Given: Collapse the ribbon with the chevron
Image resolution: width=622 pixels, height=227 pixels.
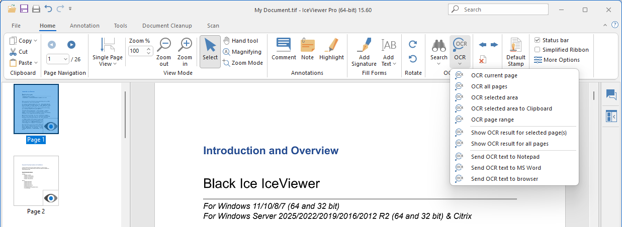Looking at the screenshot, I should (605, 25).
